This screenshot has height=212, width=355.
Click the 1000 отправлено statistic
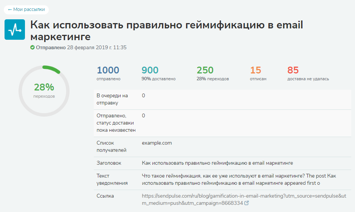pos(109,73)
